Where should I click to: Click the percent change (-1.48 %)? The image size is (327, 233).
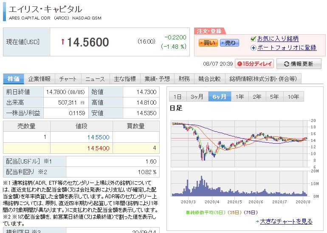[174, 47]
